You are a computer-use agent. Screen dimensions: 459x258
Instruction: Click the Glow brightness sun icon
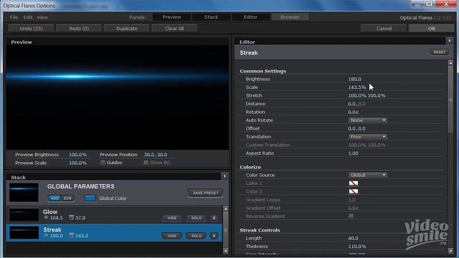coord(46,218)
